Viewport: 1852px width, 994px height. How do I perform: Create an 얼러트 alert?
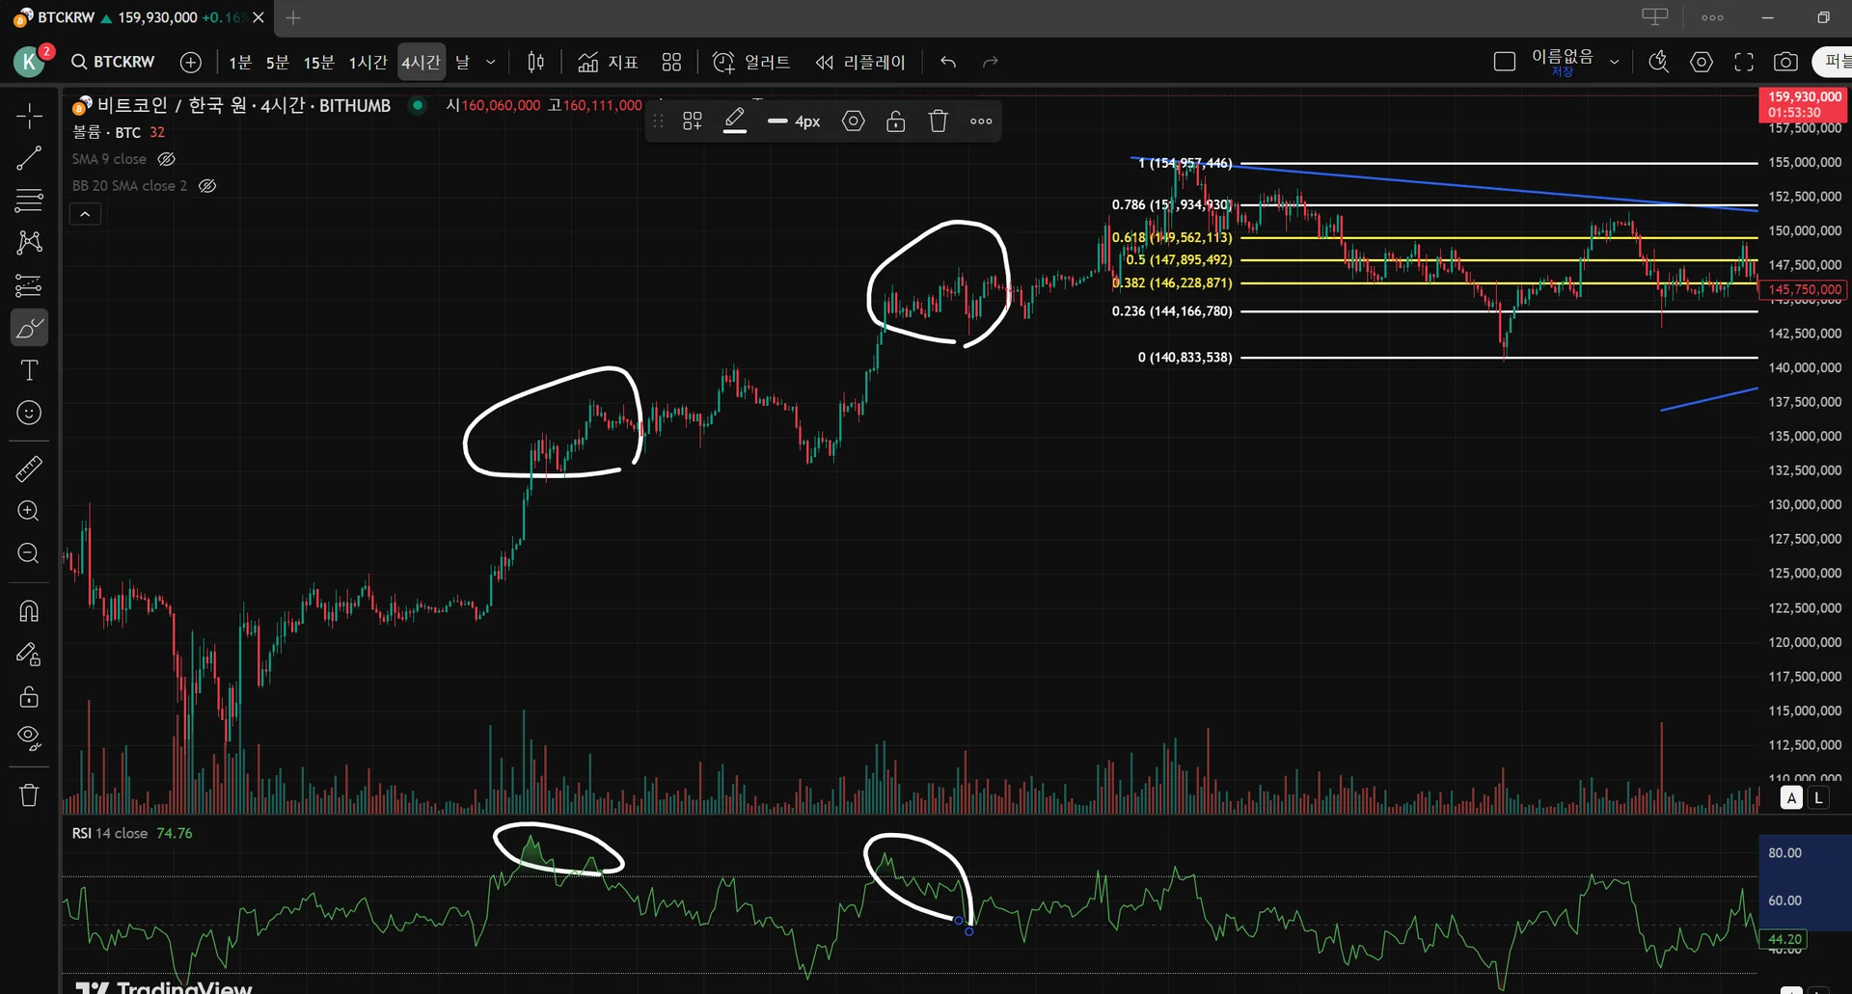[751, 62]
